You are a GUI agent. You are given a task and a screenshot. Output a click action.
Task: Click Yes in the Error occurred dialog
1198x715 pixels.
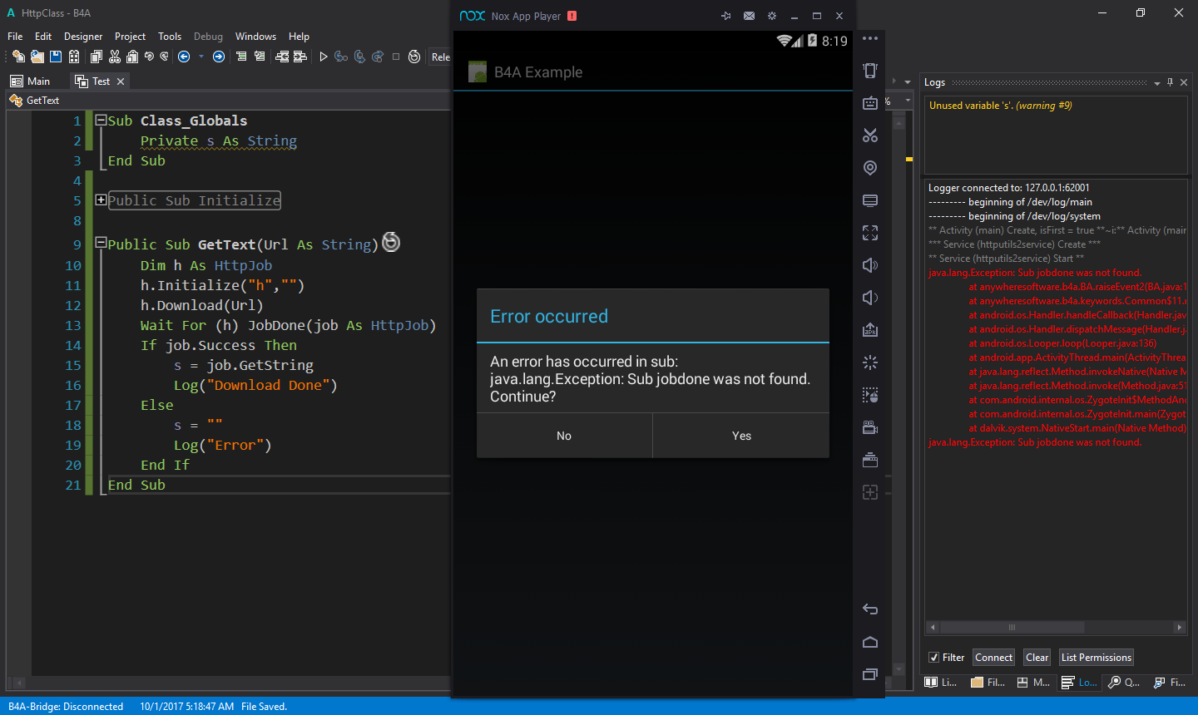pos(741,436)
